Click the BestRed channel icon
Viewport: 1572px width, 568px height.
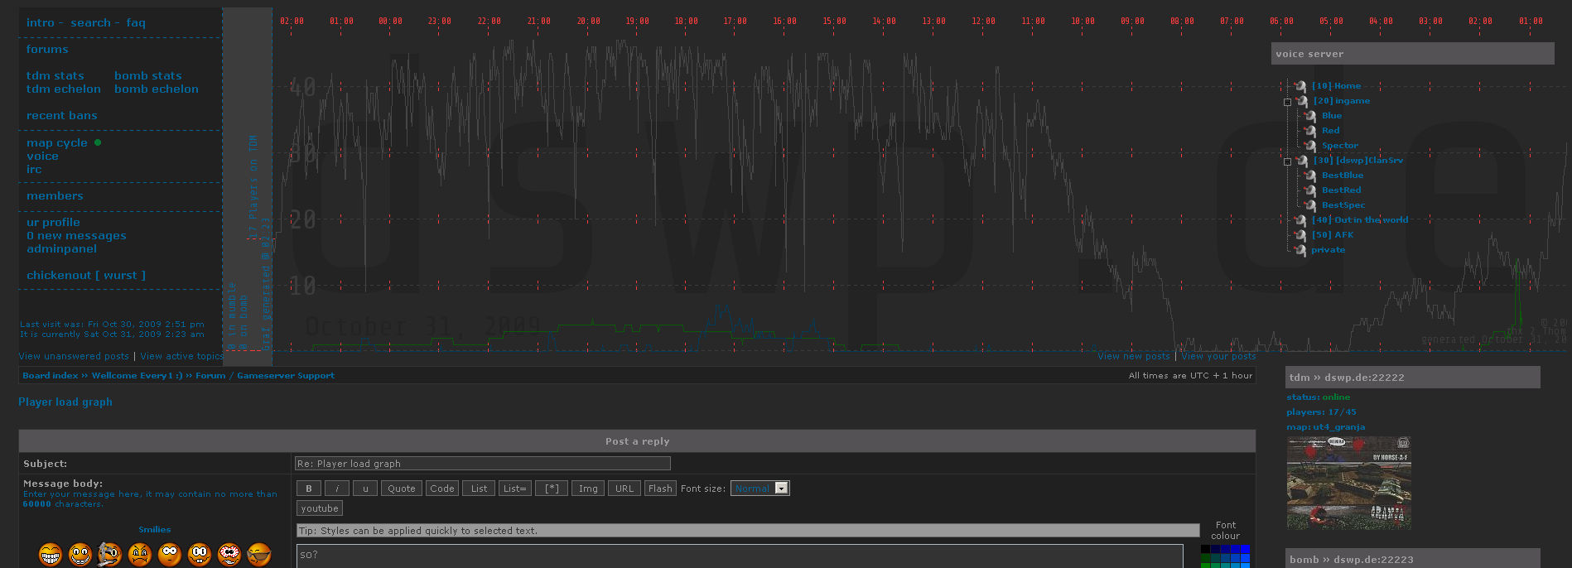pos(1310,190)
